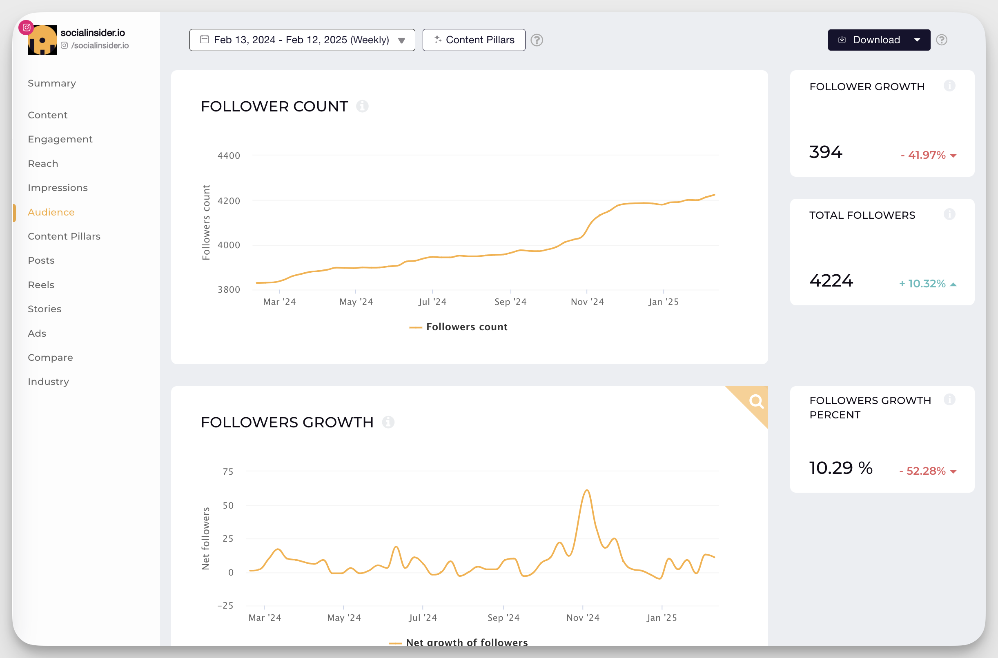Click the Download button

[876, 40]
